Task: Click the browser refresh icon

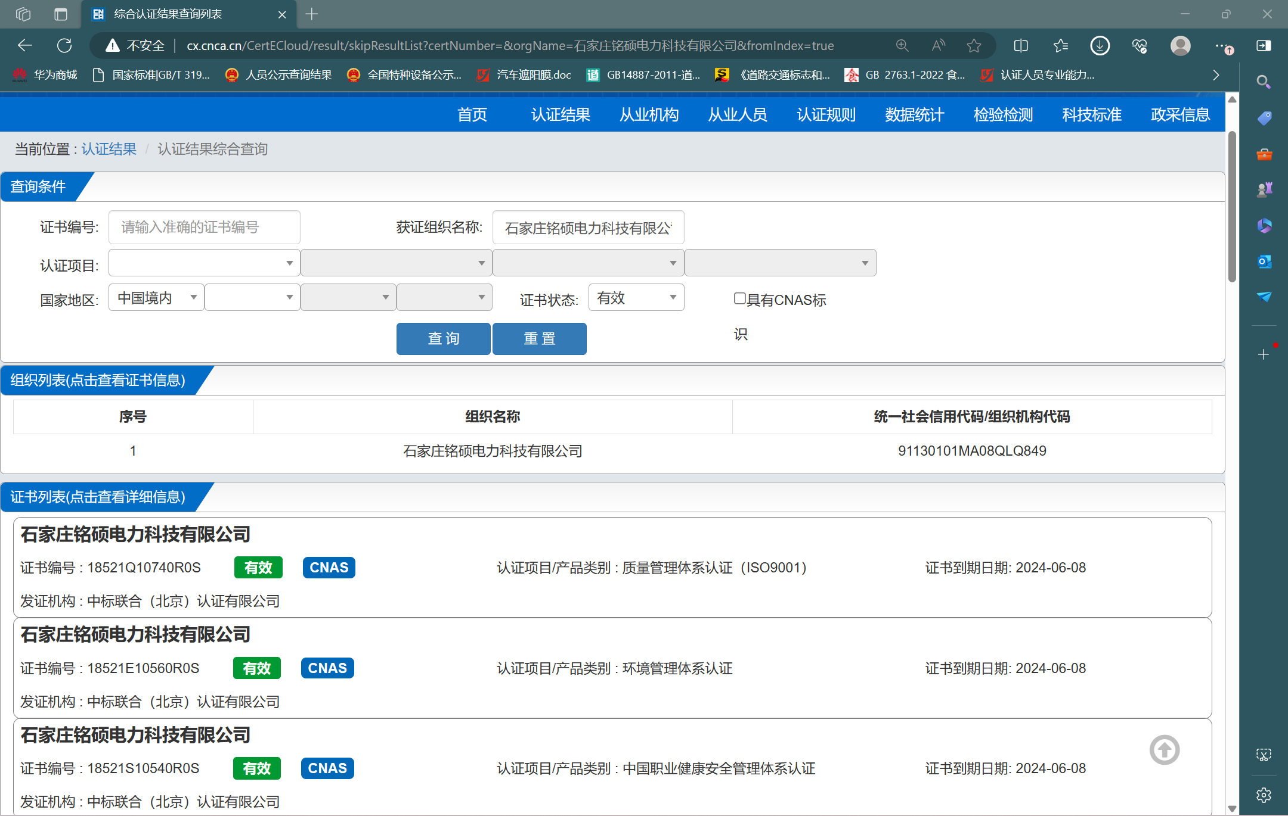Action: [x=64, y=46]
